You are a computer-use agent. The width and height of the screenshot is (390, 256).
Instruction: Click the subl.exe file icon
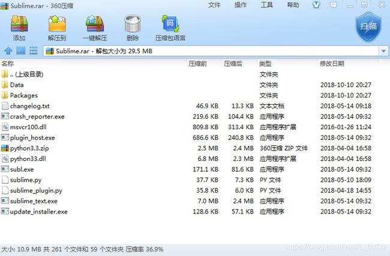coord(5,169)
